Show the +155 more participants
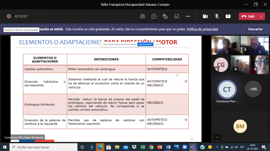 [x=253, y=89]
